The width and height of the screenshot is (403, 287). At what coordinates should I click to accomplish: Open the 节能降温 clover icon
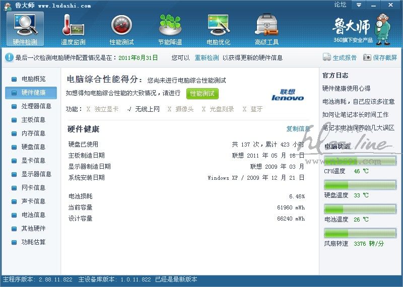click(170, 25)
